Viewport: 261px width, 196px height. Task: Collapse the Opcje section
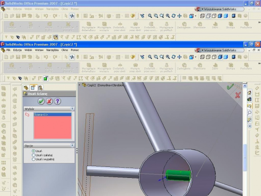click(72, 145)
